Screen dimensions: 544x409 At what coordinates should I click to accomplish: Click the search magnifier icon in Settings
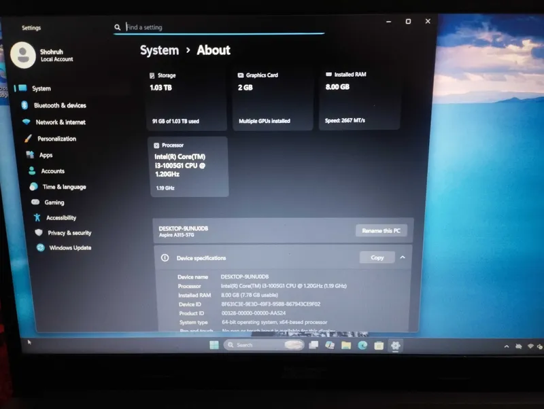(118, 27)
